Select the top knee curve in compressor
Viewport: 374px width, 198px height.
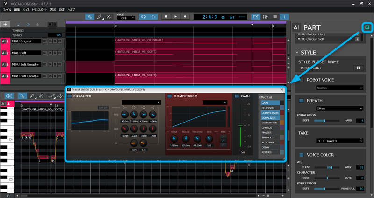pos(223,137)
